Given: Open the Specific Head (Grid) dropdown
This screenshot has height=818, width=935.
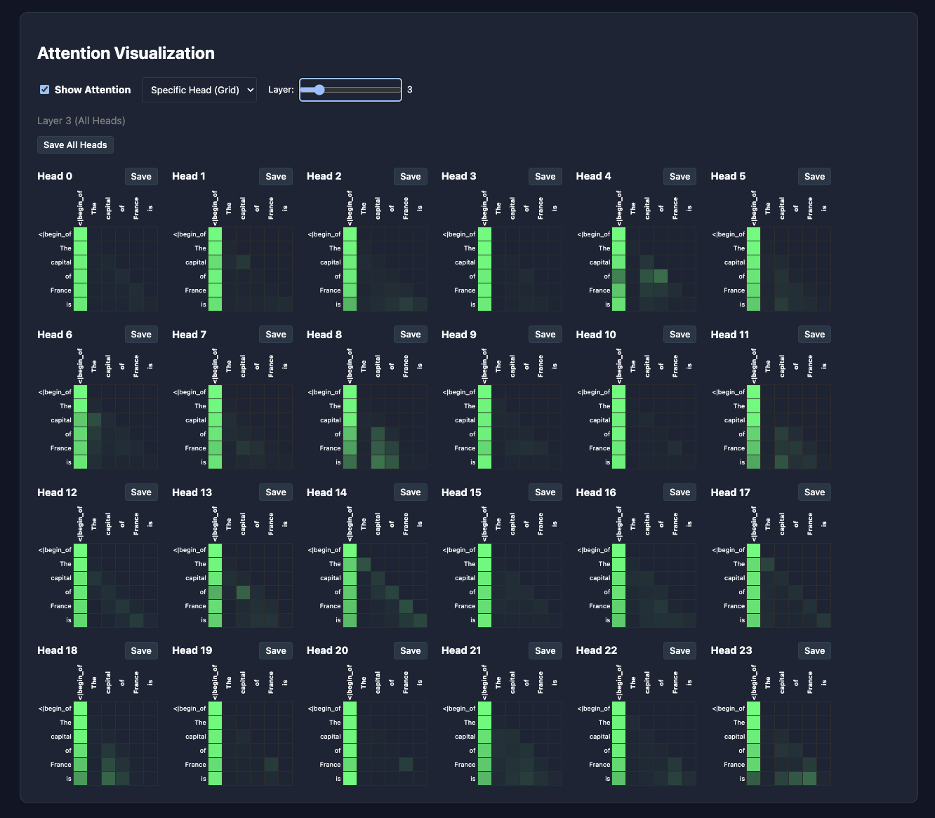Looking at the screenshot, I should (x=199, y=90).
